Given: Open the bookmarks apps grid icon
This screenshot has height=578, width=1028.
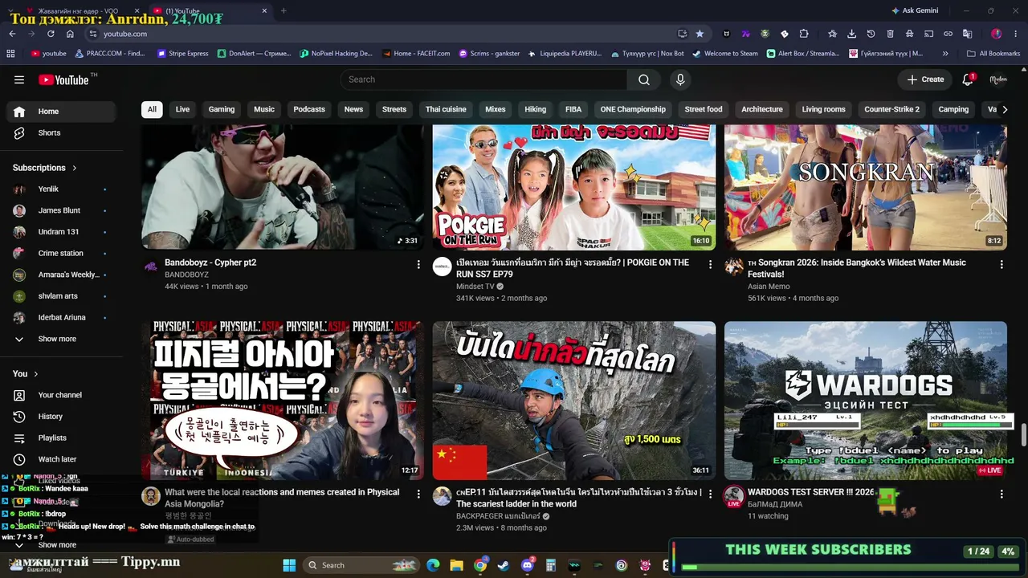Looking at the screenshot, I should coord(10,54).
